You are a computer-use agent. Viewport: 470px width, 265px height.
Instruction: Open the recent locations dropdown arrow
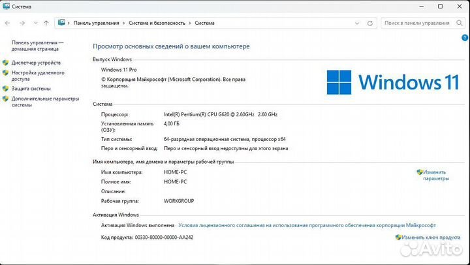point(35,23)
